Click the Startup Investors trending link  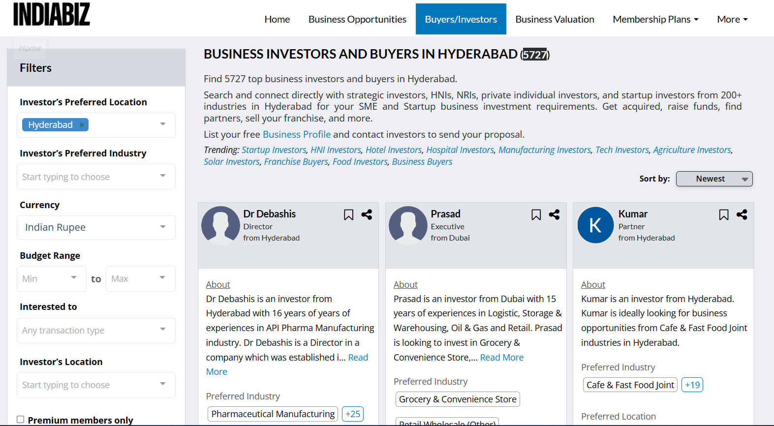274,150
